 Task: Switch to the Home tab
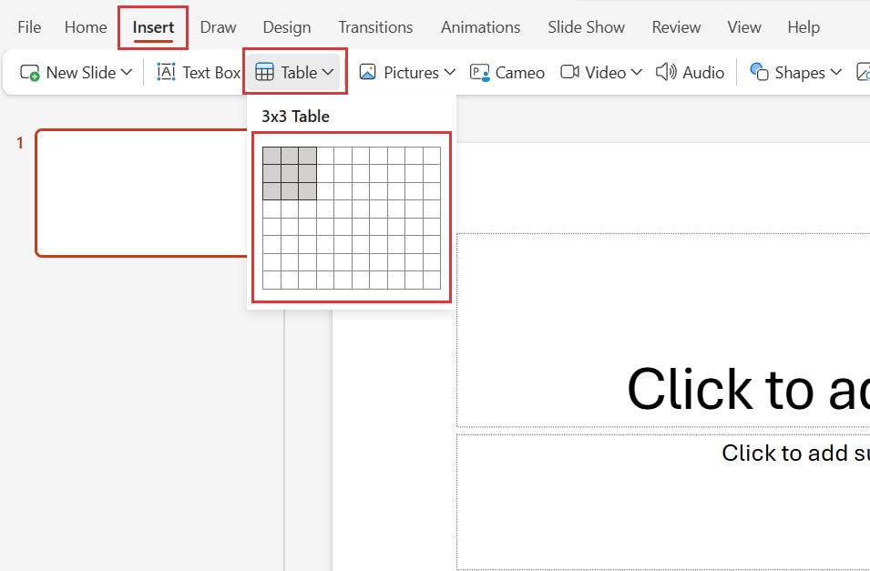tap(86, 27)
